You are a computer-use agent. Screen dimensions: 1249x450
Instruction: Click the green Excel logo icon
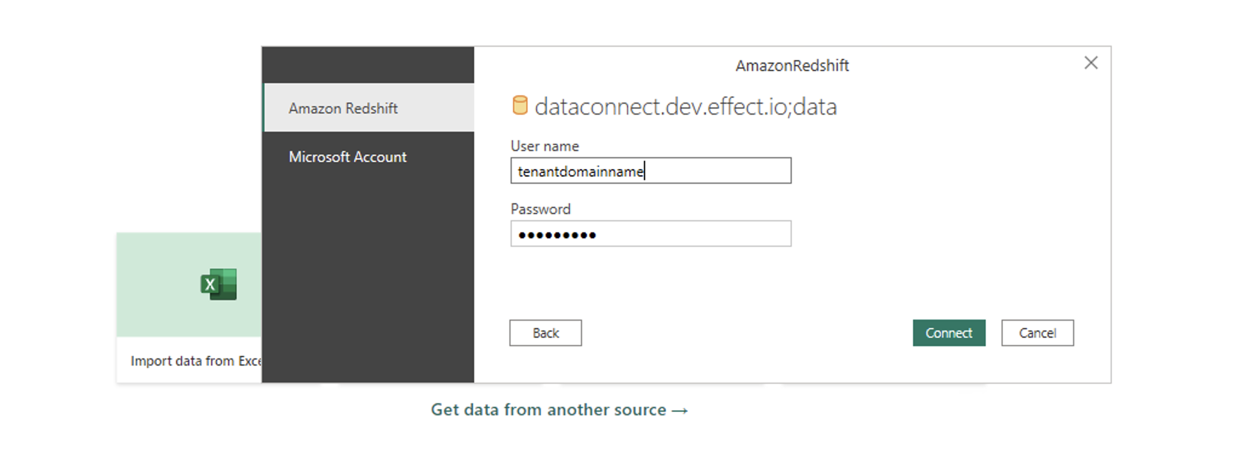pyautogui.click(x=219, y=284)
